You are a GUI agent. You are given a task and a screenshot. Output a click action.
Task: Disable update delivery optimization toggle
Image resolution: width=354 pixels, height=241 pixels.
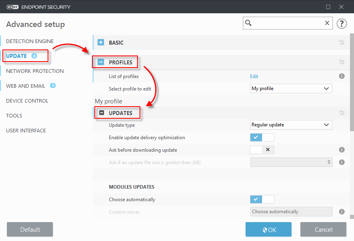tap(262, 138)
